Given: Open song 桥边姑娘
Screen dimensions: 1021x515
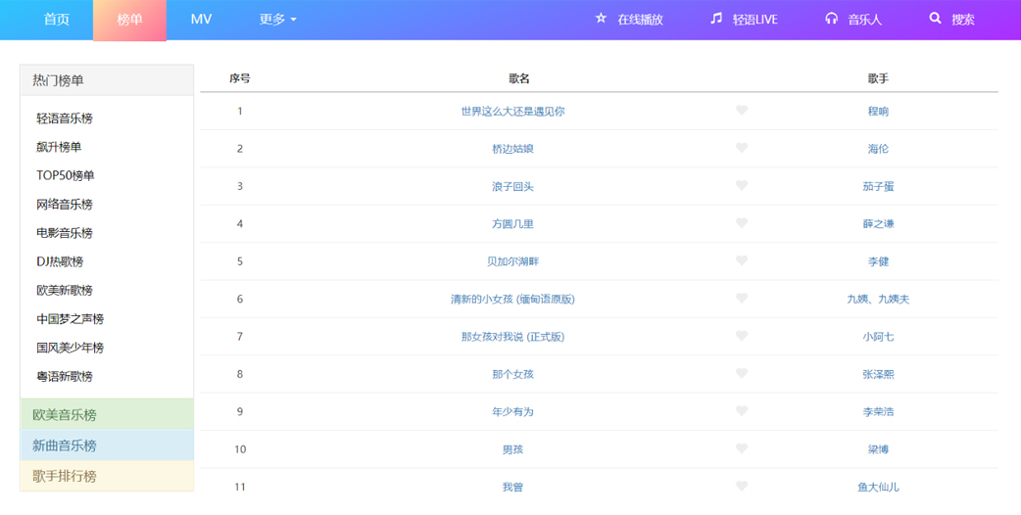Looking at the screenshot, I should click(x=512, y=149).
